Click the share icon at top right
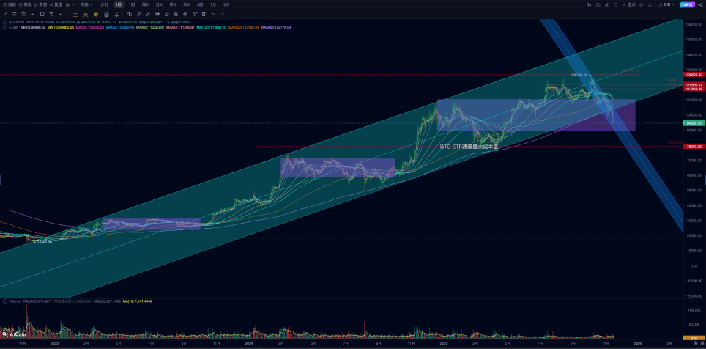Viewport: 706px width, 349px height. [x=700, y=4]
